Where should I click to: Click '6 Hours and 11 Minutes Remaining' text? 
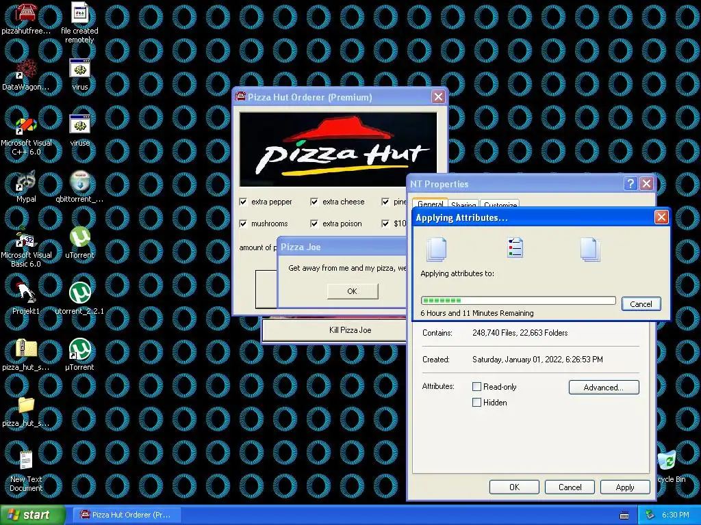coord(477,313)
